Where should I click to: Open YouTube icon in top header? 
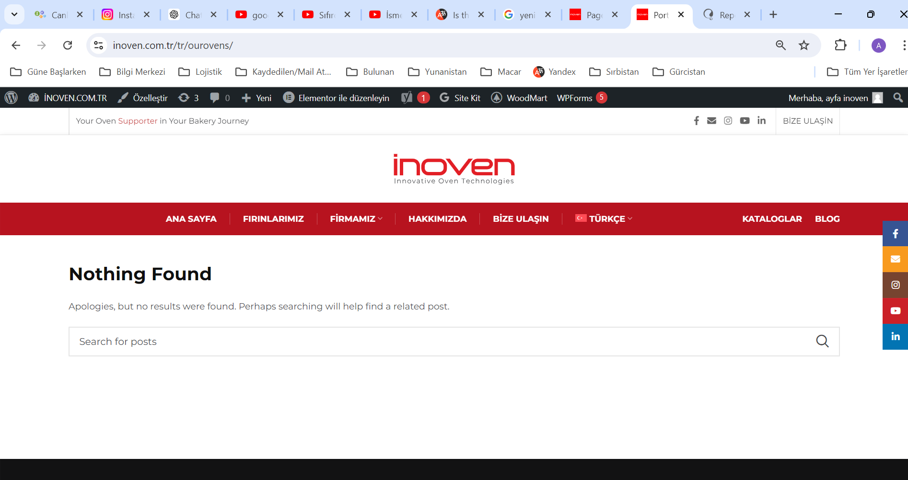(x=745, y=121)
